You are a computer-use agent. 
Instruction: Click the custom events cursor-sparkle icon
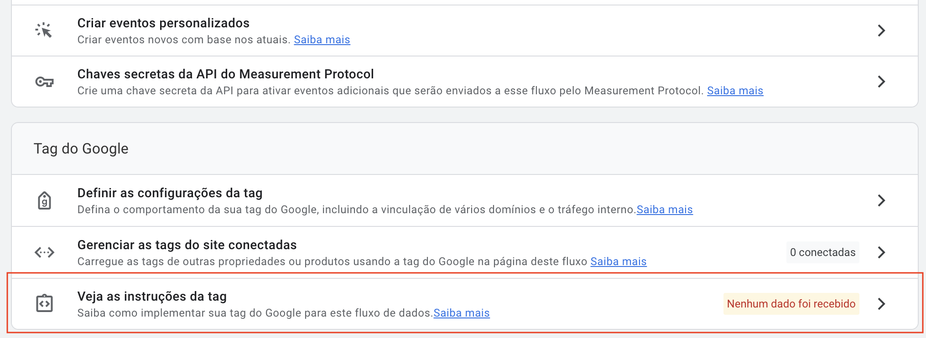tap(44, 31)
